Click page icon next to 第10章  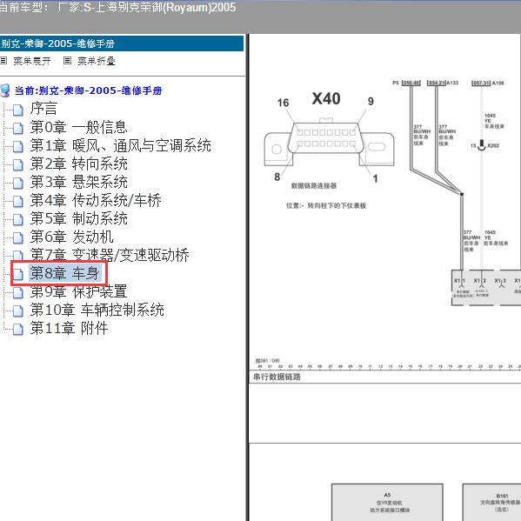coord(18,311)
